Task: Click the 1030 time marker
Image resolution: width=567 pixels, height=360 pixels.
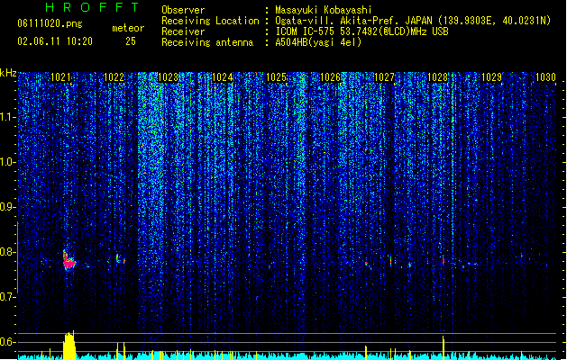Action: (x=545, y=77)
